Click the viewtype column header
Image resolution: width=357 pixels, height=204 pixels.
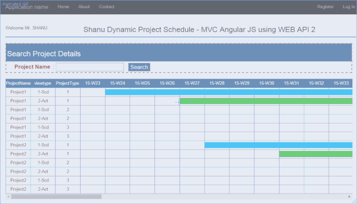pyautogui.click(x=43, y=83)
